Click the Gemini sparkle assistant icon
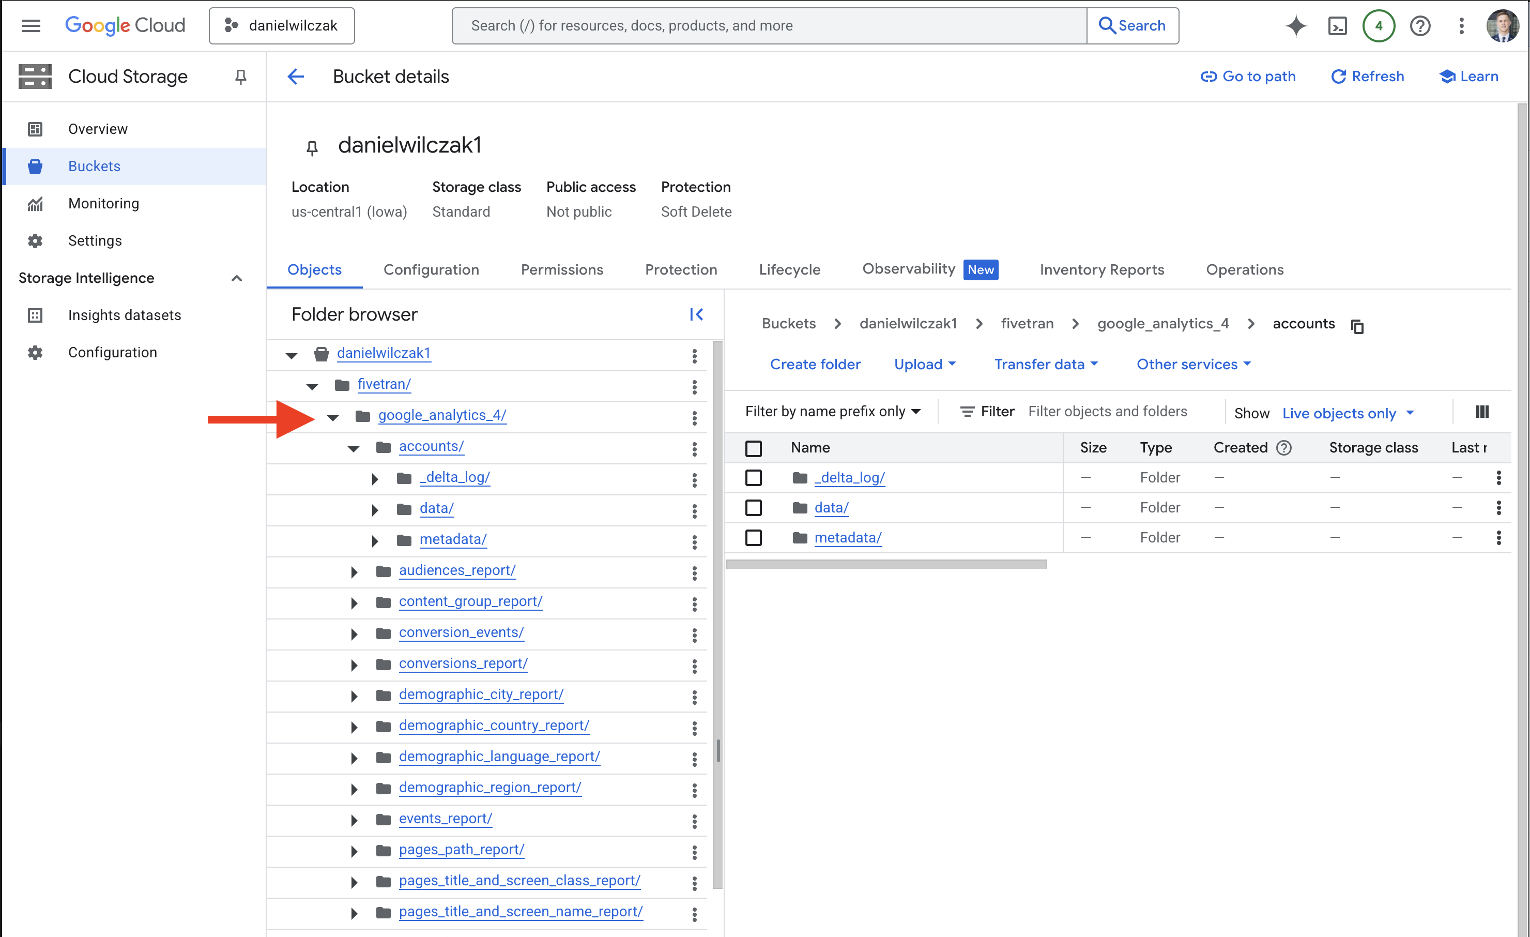The width and height of the screenshot is (1530, 937). coord(1295,25)
